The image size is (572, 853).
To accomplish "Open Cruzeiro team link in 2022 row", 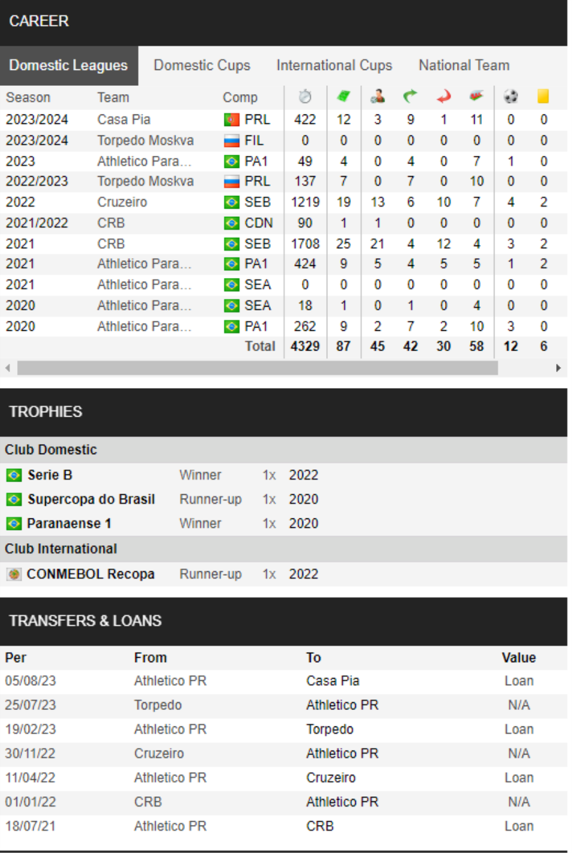I will click(122, 202).
